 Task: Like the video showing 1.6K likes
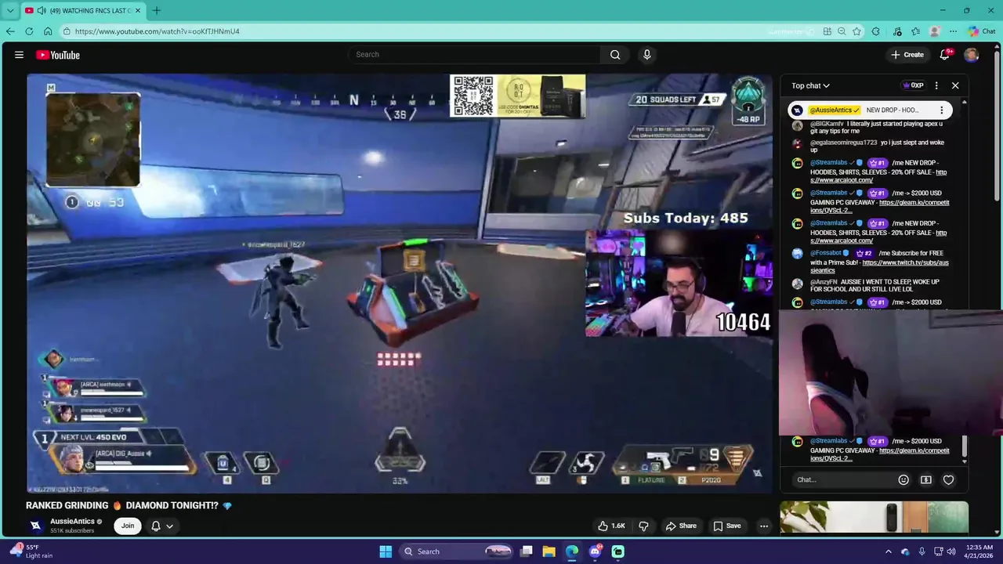coord(611,526)
